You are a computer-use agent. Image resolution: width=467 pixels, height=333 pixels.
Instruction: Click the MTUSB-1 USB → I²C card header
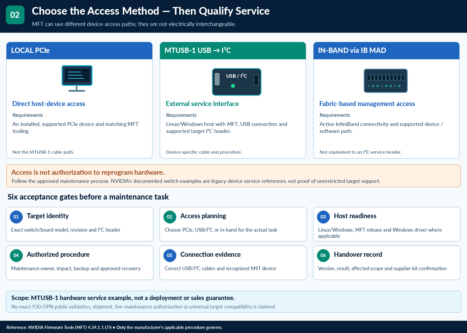tap(233, 51)
